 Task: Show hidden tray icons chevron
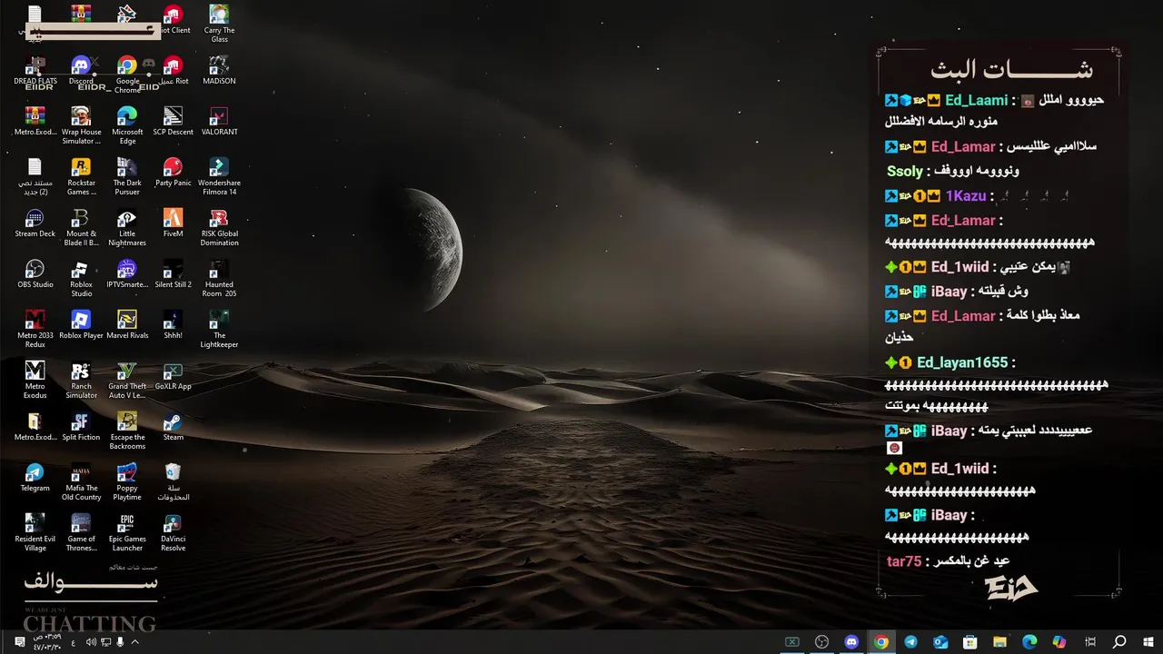tap(135, 642)
